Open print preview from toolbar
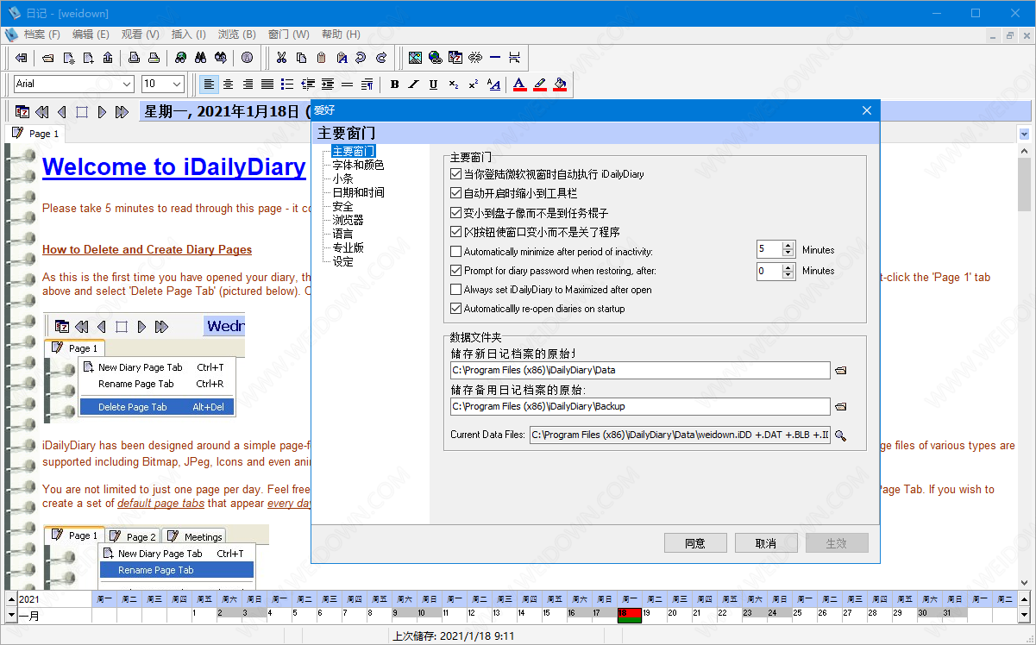The width and height of the screenshot is (1036, 645). (x=134, y=58)
